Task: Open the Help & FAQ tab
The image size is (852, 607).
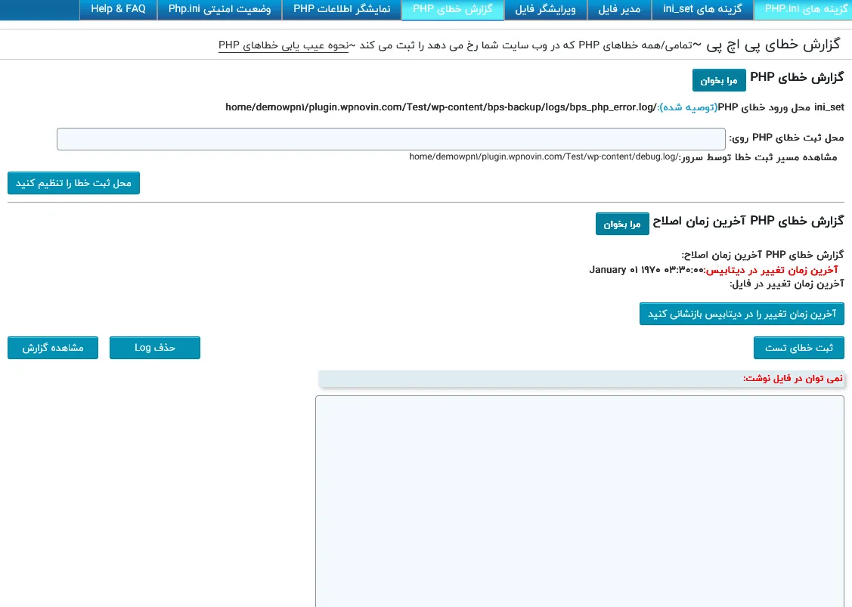Action: [x=118, y=9]
